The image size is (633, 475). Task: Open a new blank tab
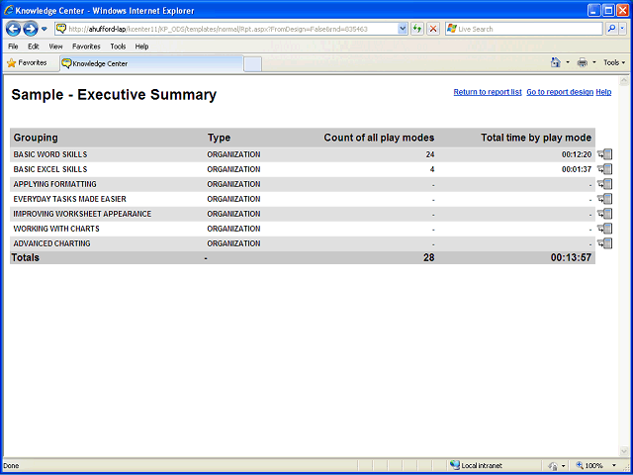click(x=253, y=64)
